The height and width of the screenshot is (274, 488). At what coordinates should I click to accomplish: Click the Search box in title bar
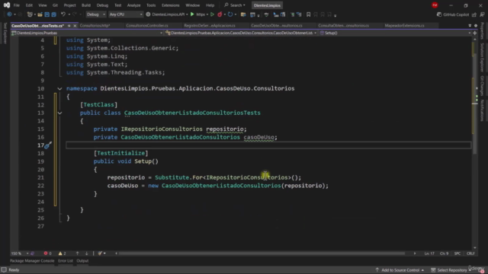click(235, 5)
